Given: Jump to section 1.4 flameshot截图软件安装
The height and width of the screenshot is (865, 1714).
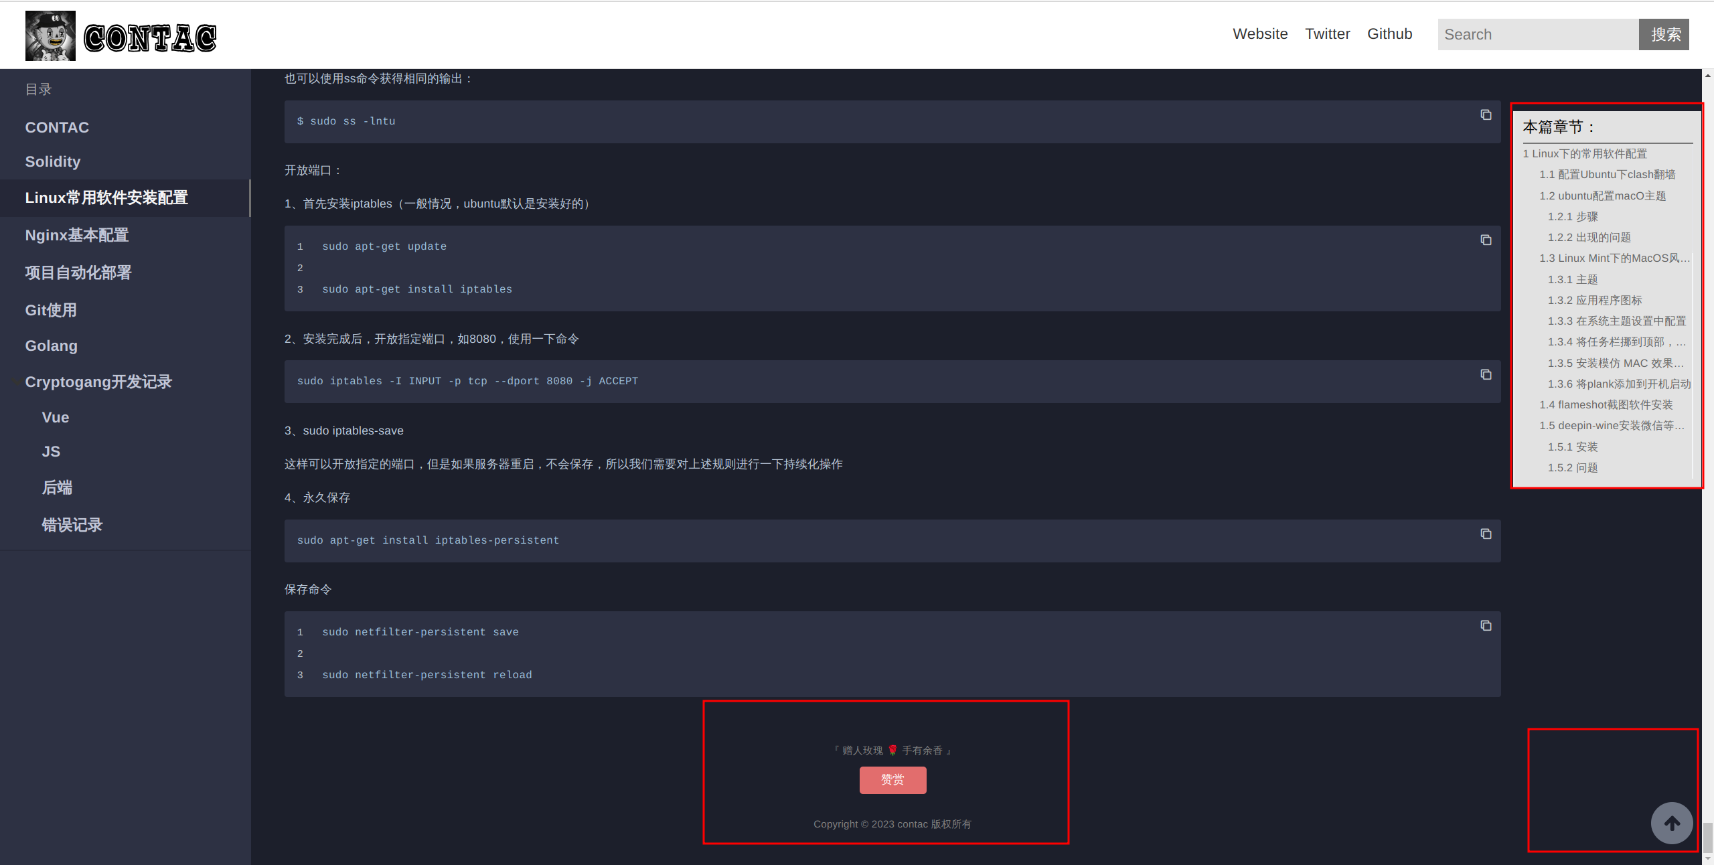Looking at the screenshot, I should click(x=1606, y=405).
